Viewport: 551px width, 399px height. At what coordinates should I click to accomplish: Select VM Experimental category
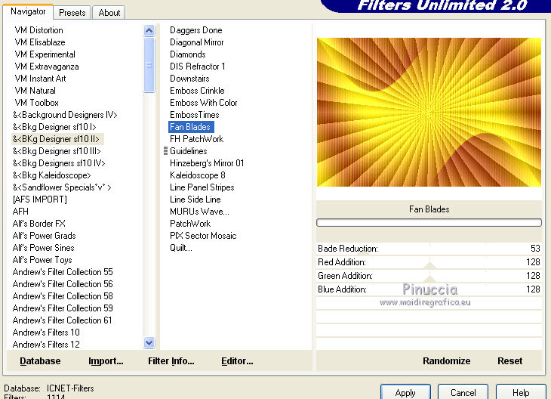pyautogui.click(x=45, y=54)
